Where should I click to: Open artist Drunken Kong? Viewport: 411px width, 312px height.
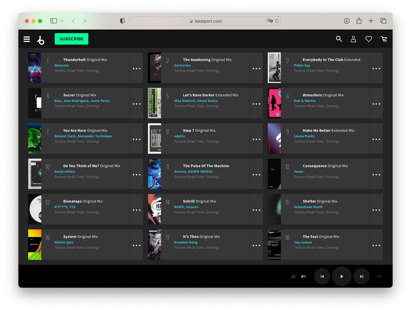186,242
